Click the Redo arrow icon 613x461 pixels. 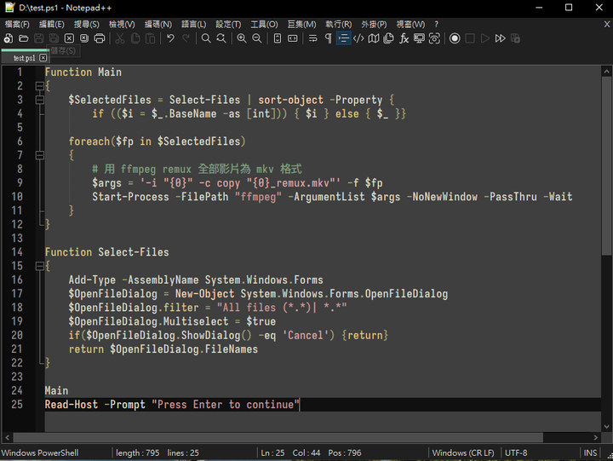(x=186, y=38)
